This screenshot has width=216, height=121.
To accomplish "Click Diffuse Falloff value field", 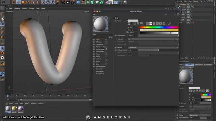I will pos(133,50).
